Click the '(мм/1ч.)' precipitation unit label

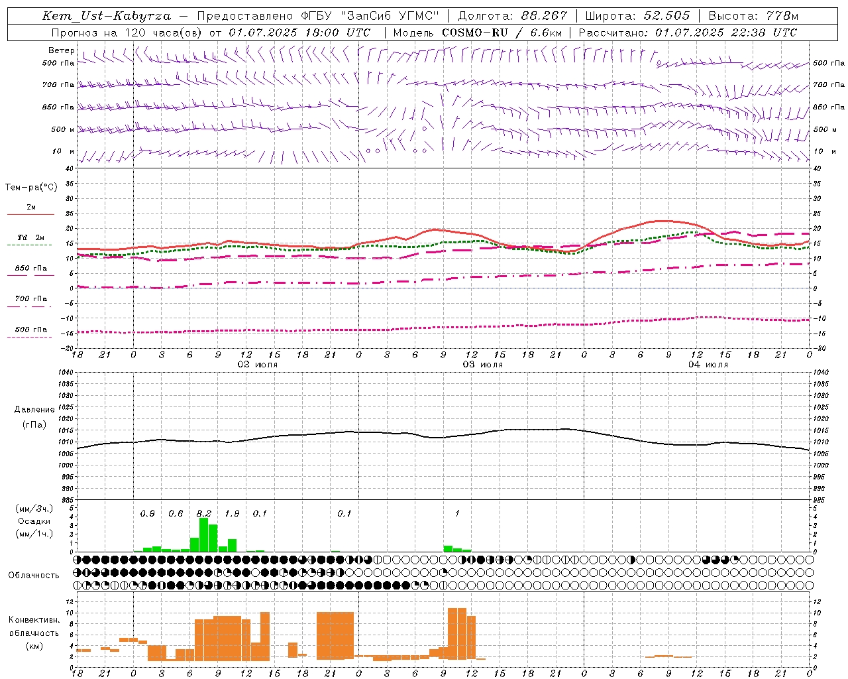coord(34,534)
